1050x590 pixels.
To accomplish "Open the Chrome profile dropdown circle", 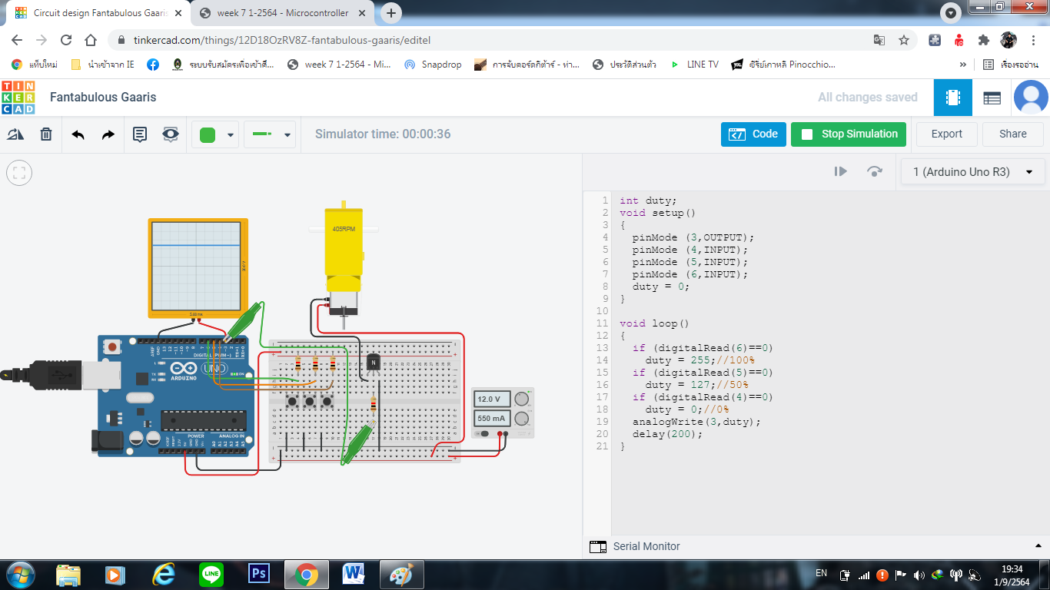I will [x=952, y=13].
